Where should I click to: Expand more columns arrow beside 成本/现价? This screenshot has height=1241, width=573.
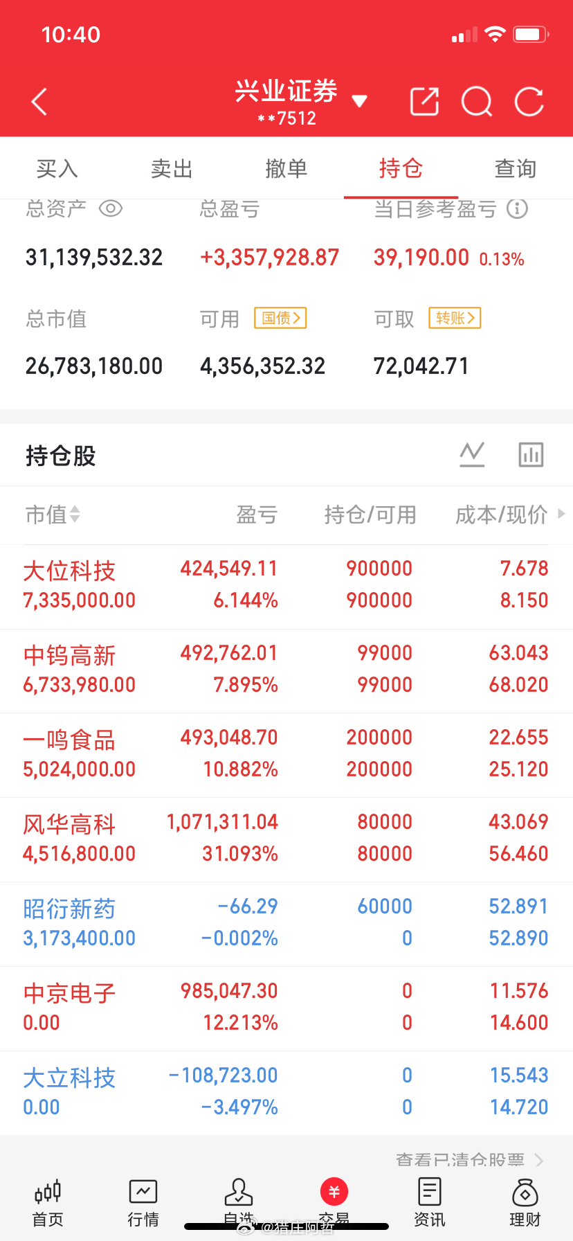coord(561,514)
